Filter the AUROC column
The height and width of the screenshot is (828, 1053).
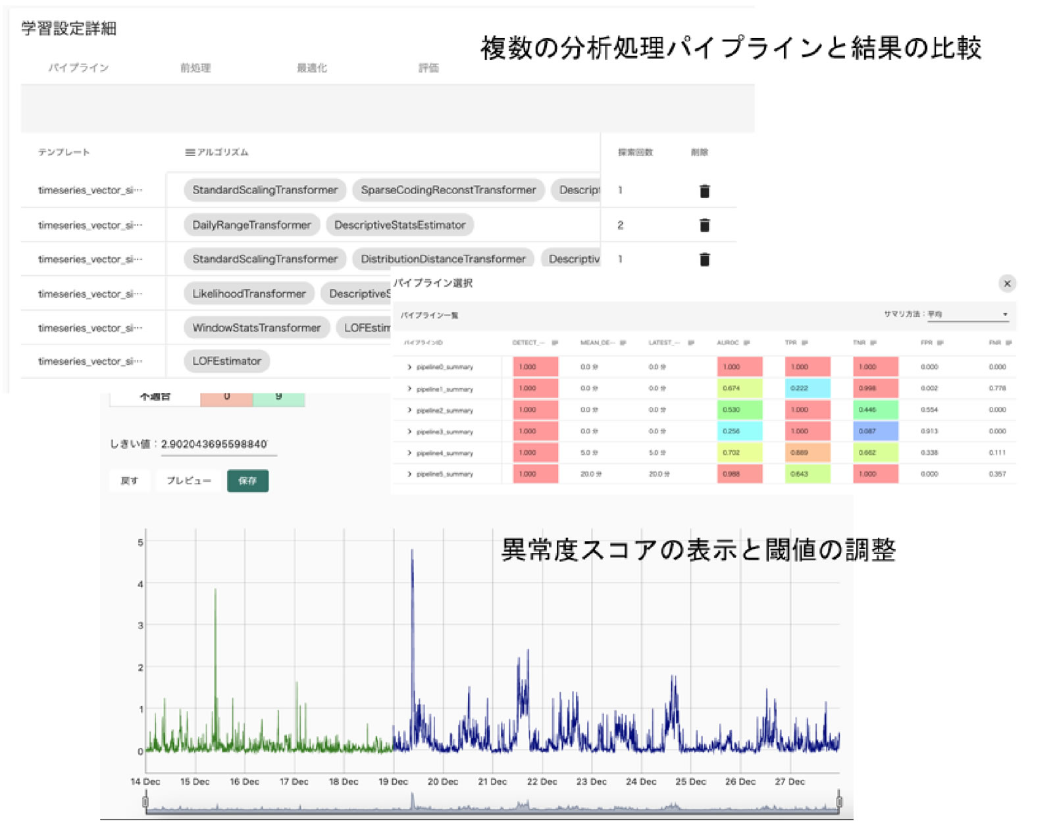746,343
